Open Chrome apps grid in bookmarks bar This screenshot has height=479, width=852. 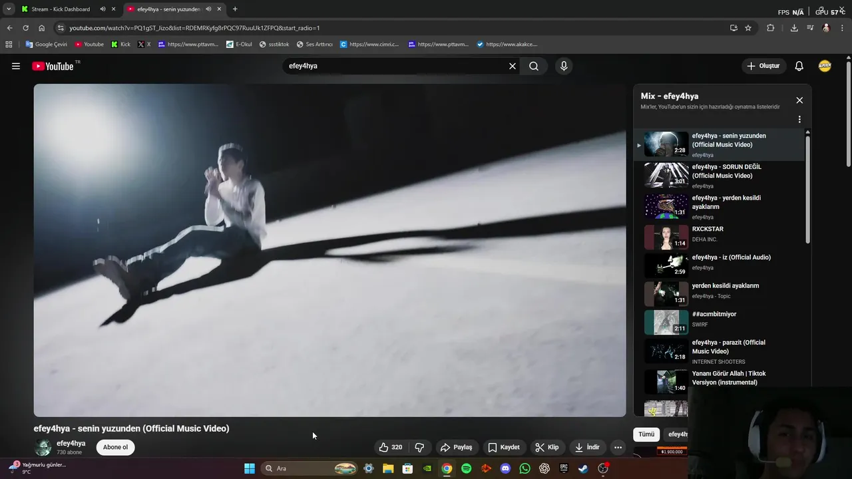point(9,45)
